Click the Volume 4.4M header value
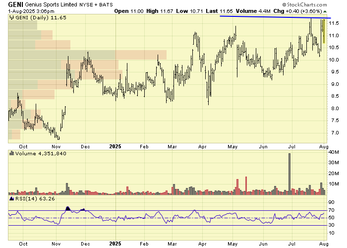347x248 pixels. (253, 11)
